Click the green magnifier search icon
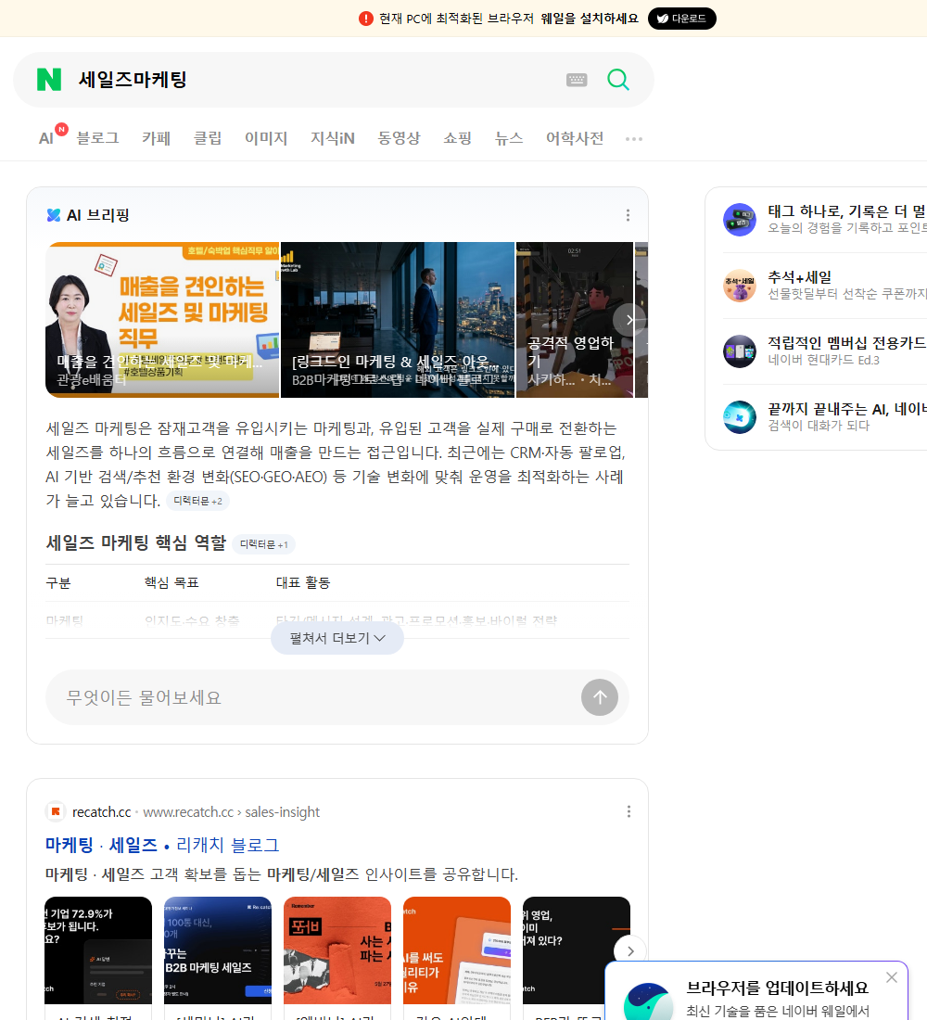 [x=618, y=80]
